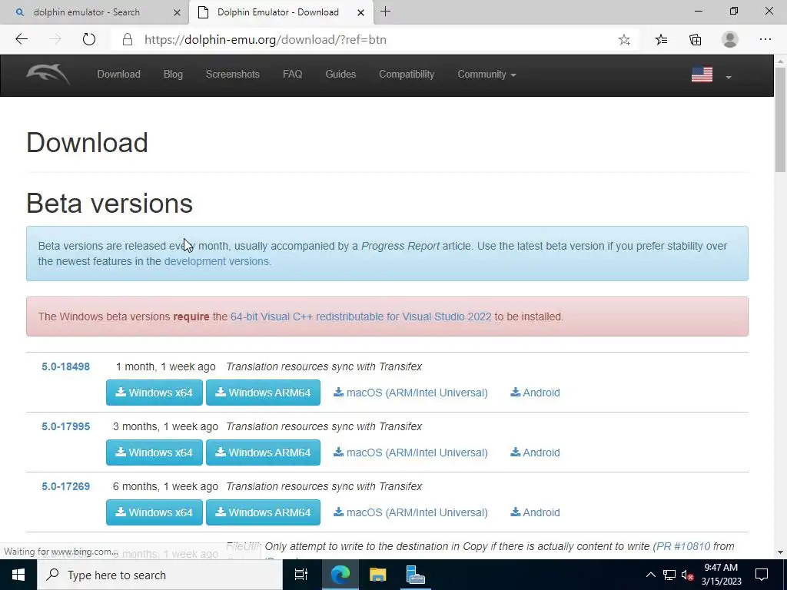Open the FAQ nav item
787x590 pixels.
tap(293, 75)
